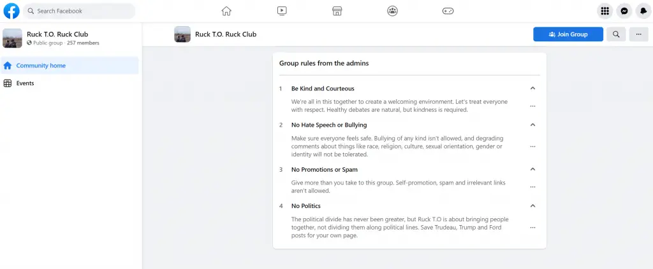
Task: Collapse the No Politics rule
Action: point(532,205)
